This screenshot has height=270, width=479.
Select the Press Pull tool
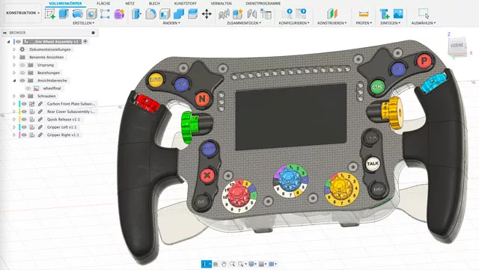tap(136, 13)
